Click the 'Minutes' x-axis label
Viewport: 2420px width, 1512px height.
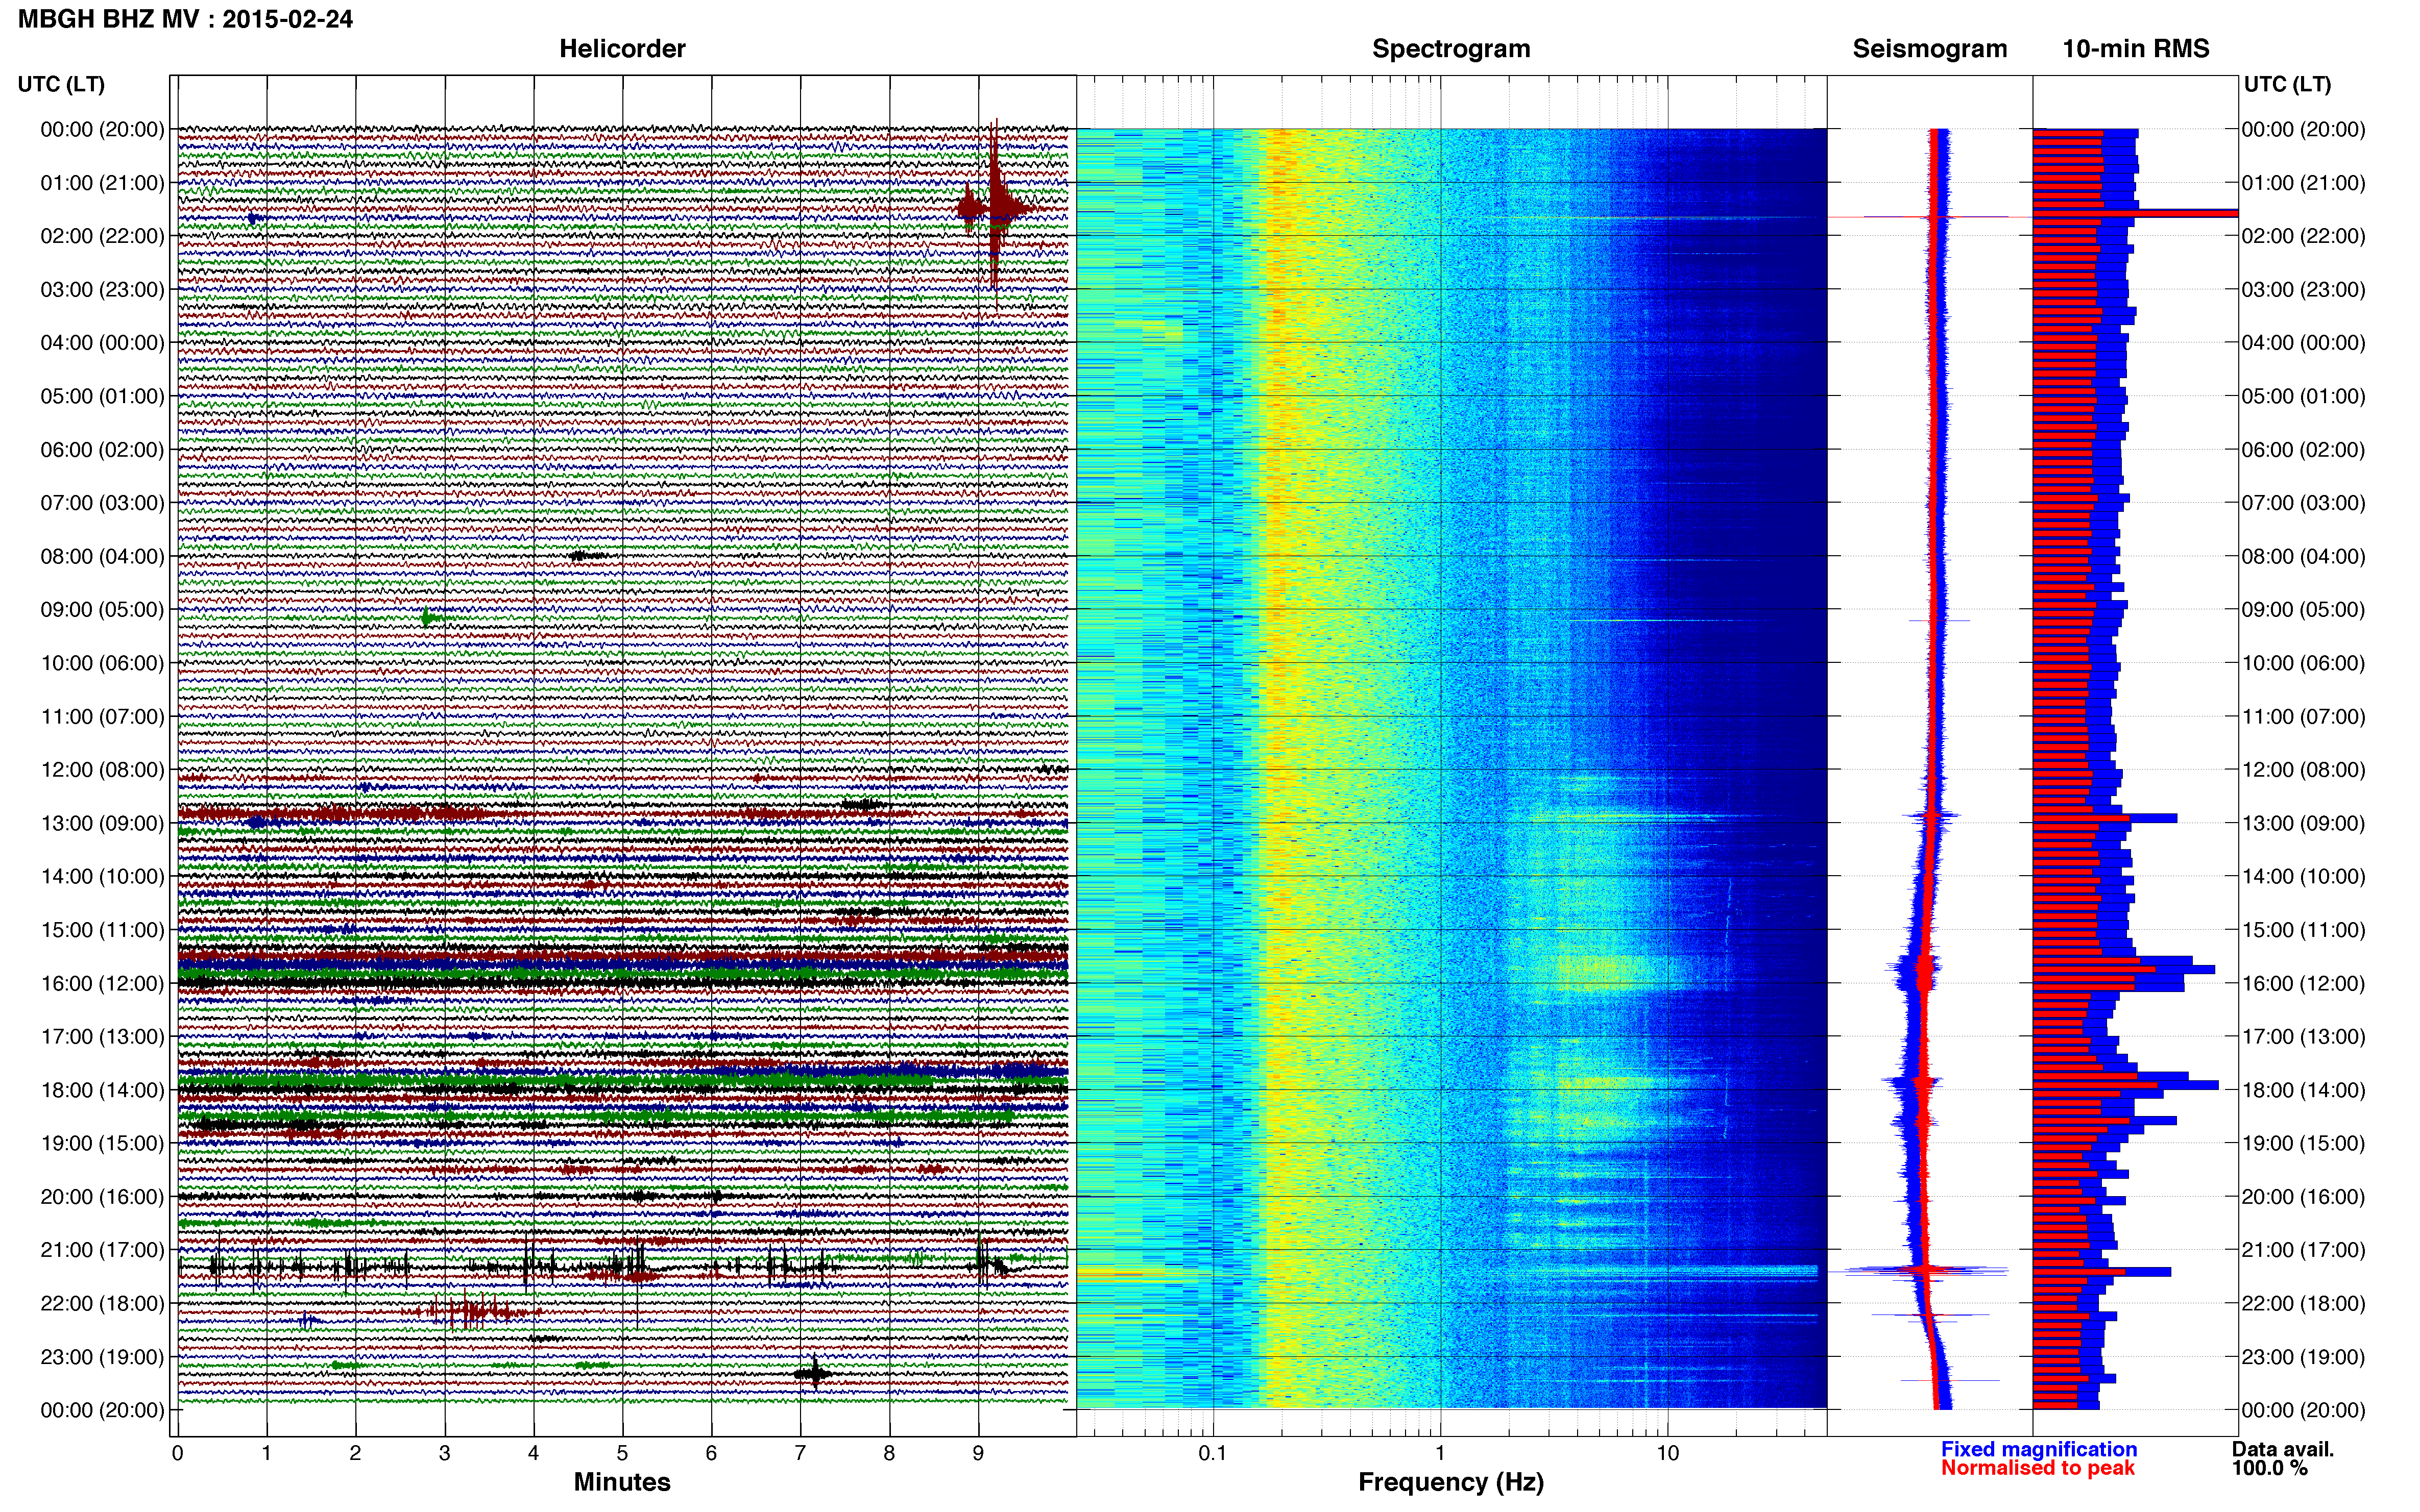[621, 1482]
